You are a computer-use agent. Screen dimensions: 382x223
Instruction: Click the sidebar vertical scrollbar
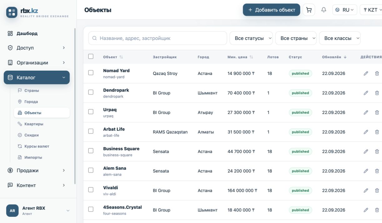coord(75,106)
